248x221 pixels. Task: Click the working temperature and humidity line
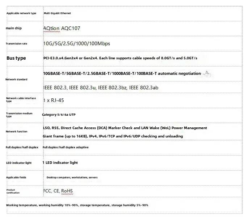click(x=77, y=205)
